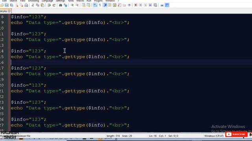This screenshot has width=252, height=141.
Task: Click the echo keyword on line 18
Action: [17, 74]
